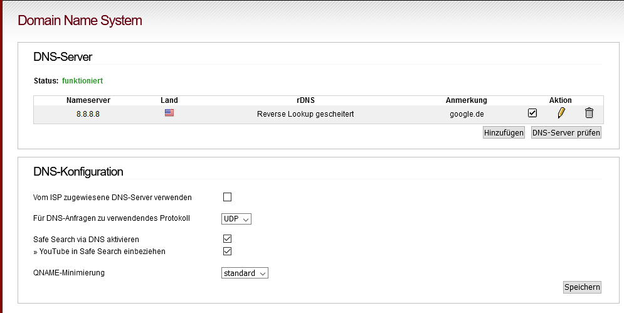
Task: Open the UDP protocol dropdown
Action: 236,219
